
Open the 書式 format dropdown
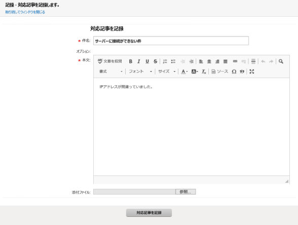pos(111,72)
